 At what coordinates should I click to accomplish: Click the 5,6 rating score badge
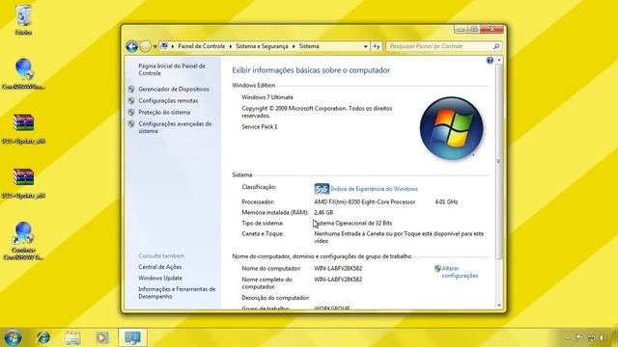(322, 189)
